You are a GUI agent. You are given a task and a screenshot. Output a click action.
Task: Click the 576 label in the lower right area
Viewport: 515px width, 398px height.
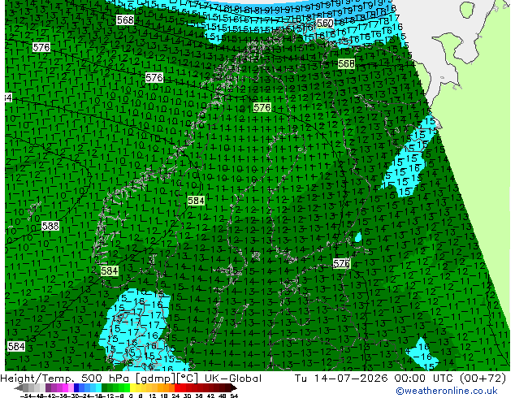point(342,263)
